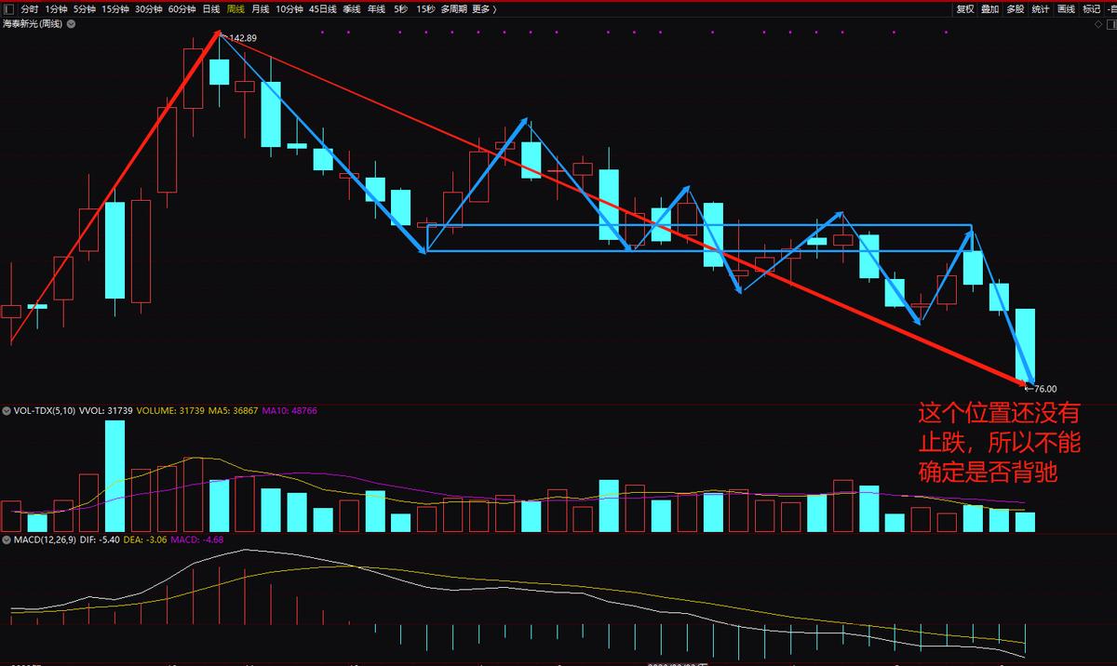Image resolution: width=1117 pixels, height=666 pixels.
Task: Click the DIF: -5.40 value
Action: pyautogui.click(x=101, y=539)
